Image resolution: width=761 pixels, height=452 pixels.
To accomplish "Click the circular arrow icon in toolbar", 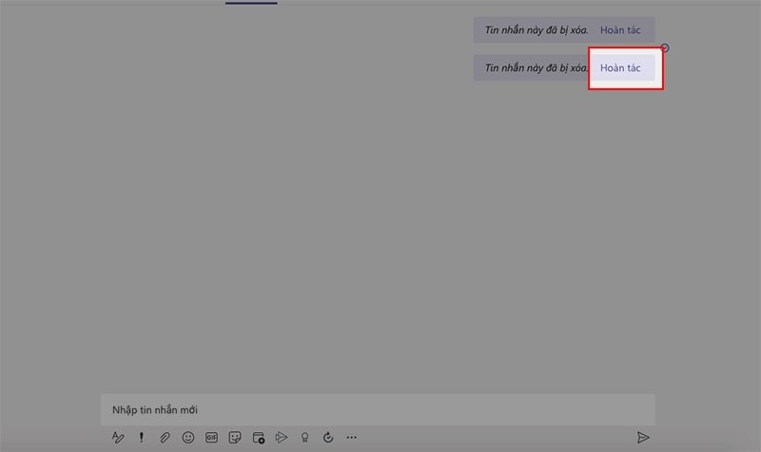I will click(x=328, y=438).
